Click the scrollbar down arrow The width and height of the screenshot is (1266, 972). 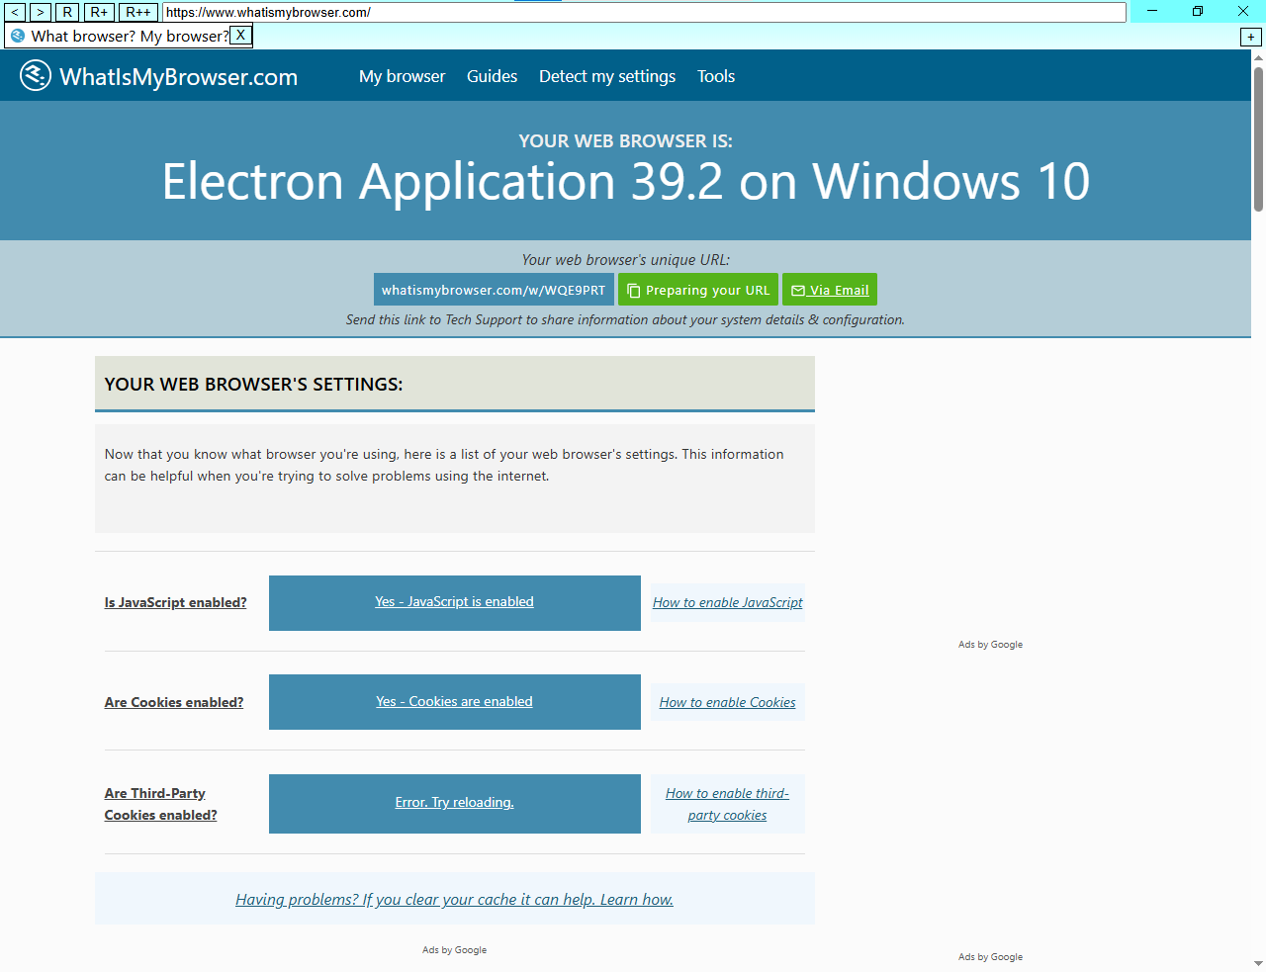pyautogui.click(x=1258, y=963)
